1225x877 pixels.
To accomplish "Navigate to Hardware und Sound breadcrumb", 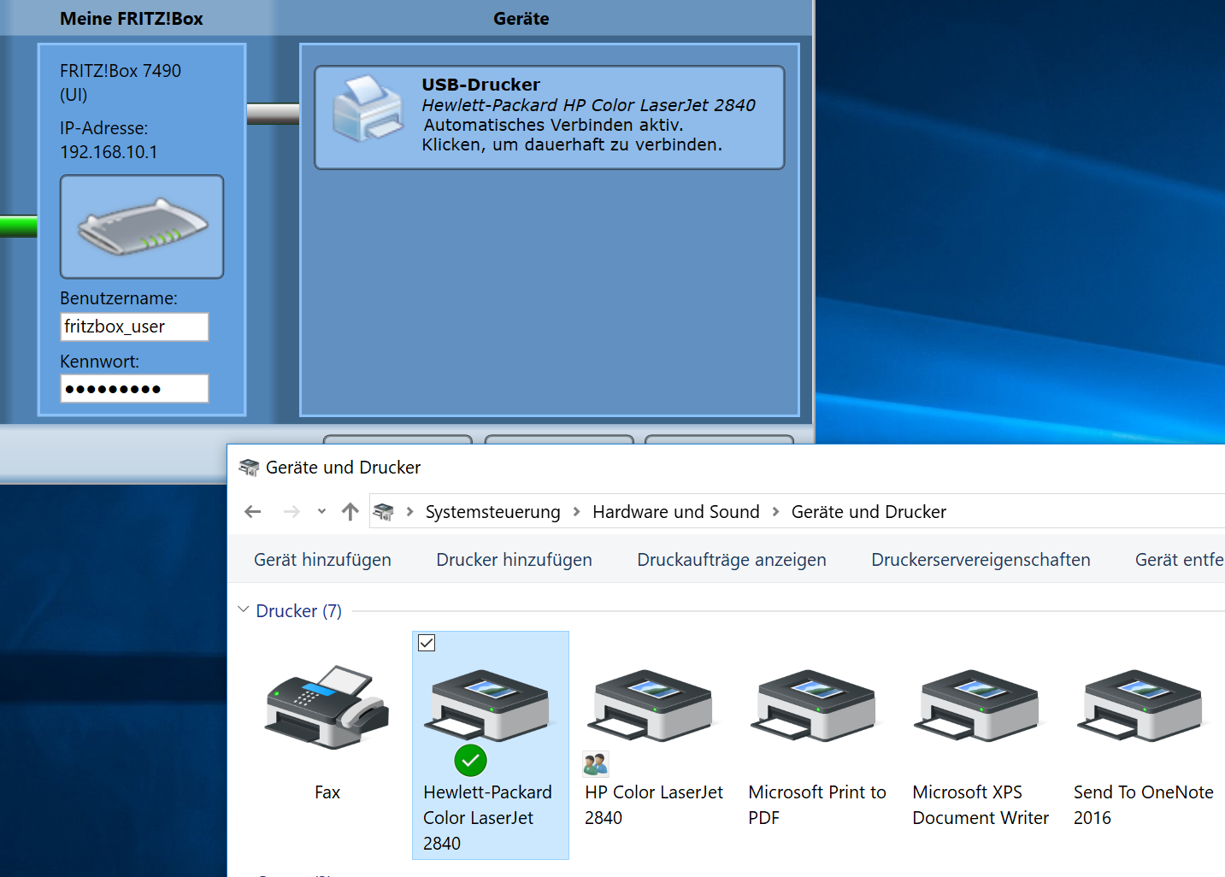I will click(x=675, y=512).
